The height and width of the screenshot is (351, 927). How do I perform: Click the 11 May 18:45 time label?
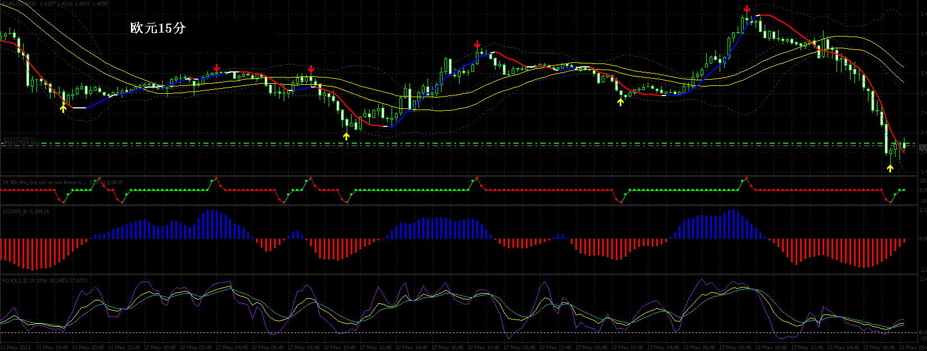tap(52, 347)
